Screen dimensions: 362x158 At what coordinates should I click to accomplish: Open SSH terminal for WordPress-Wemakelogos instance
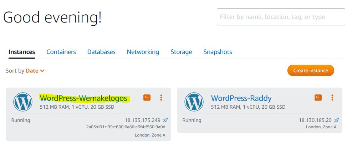(x=147, y=98)
